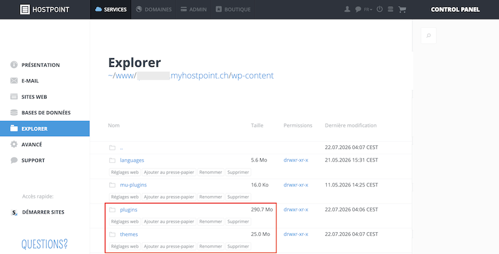Screen dimensions: 499x254
Task: Click the Avancé gear icon in sidebar
Action: [x=14, y=144]
